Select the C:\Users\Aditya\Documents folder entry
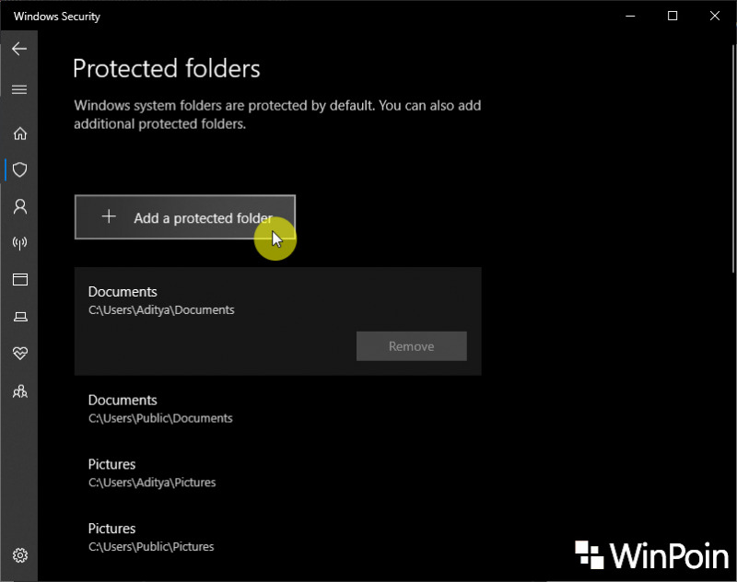This screenshot has height=582, width=737. tap(278, 321)
